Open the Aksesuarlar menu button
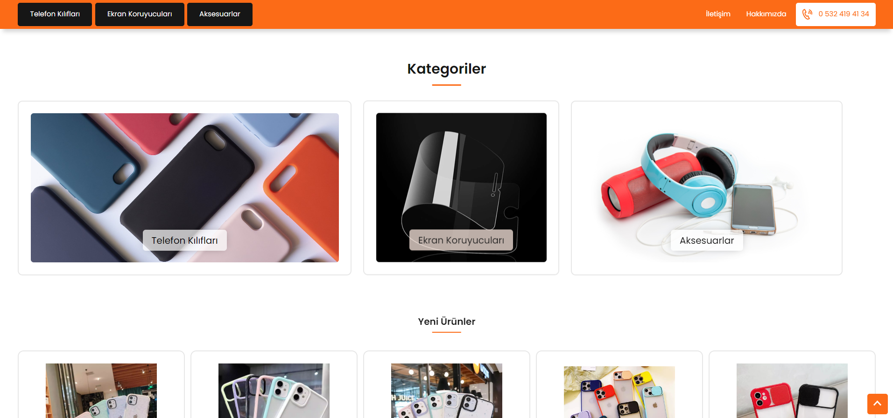This screenshot has height=418, width=893. tap(219, 14)
